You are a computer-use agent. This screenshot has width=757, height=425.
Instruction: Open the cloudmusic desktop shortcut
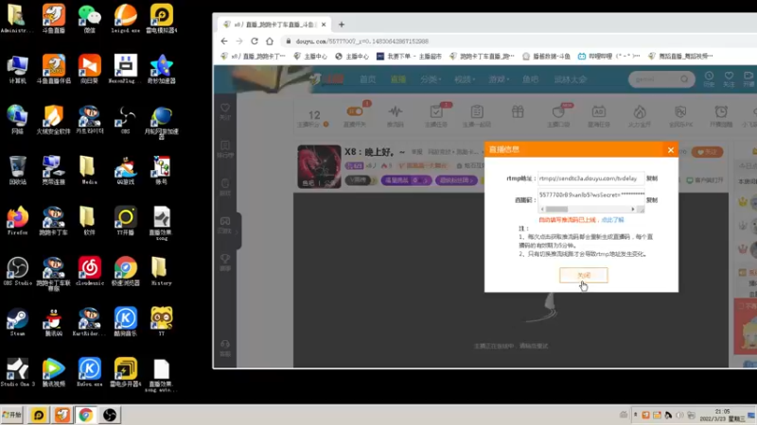click(89, 271)
